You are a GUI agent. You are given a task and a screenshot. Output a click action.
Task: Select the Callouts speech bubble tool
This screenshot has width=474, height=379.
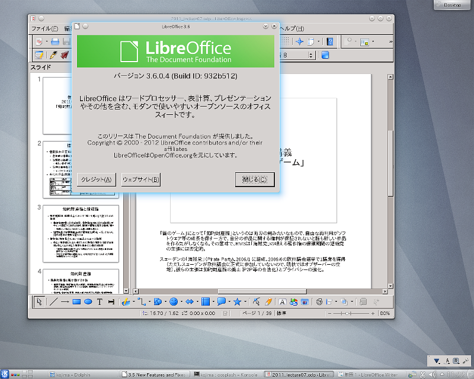click(x=222, y=301)
